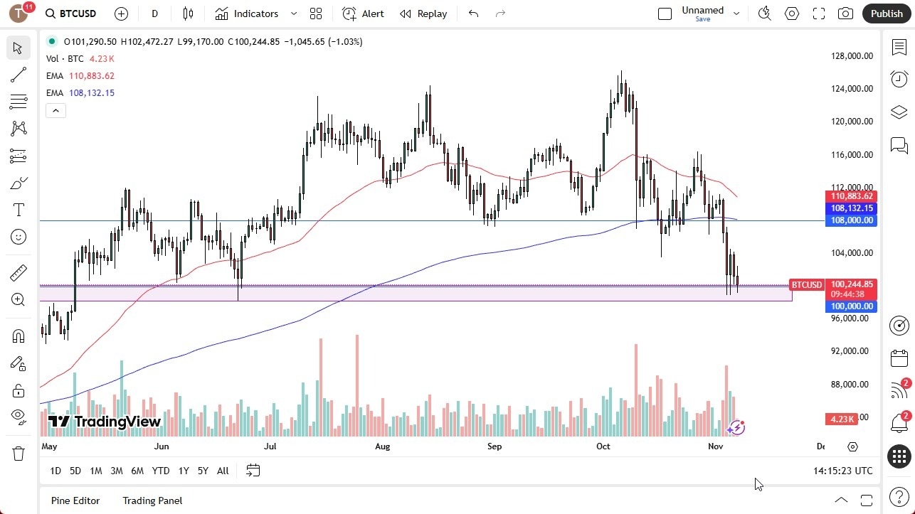Collapse the chart legend with the chevron
The height and width of the screenshot is (514, 915).
(55, 110)
